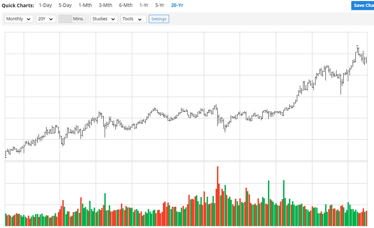The image size is (374, 228).
Task: Reselect the active 20-Yr chart
Action: 177,5
